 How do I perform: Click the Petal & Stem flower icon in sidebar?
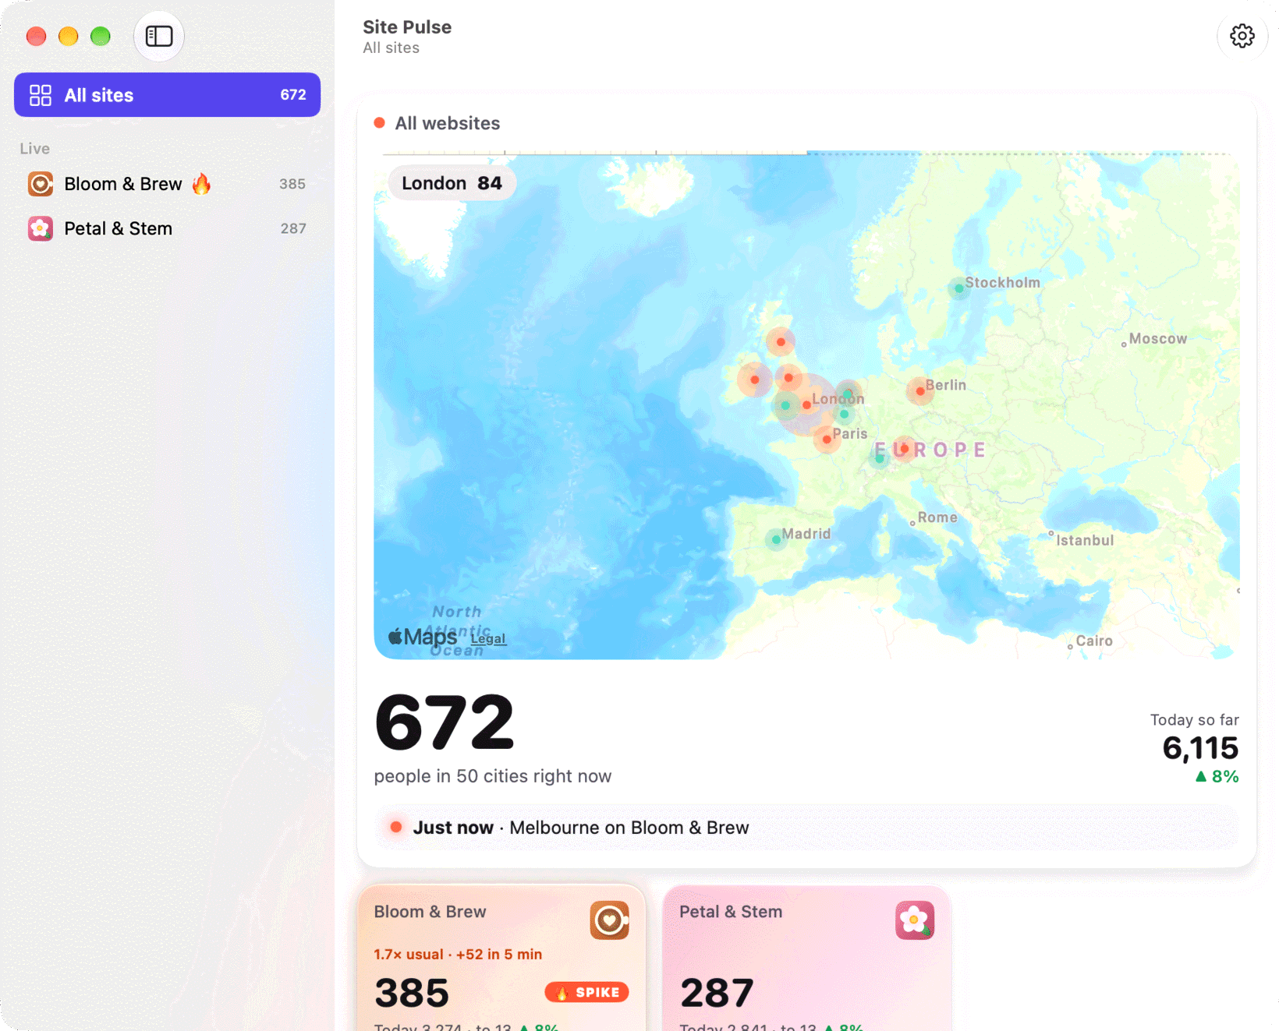coord(41,228)
